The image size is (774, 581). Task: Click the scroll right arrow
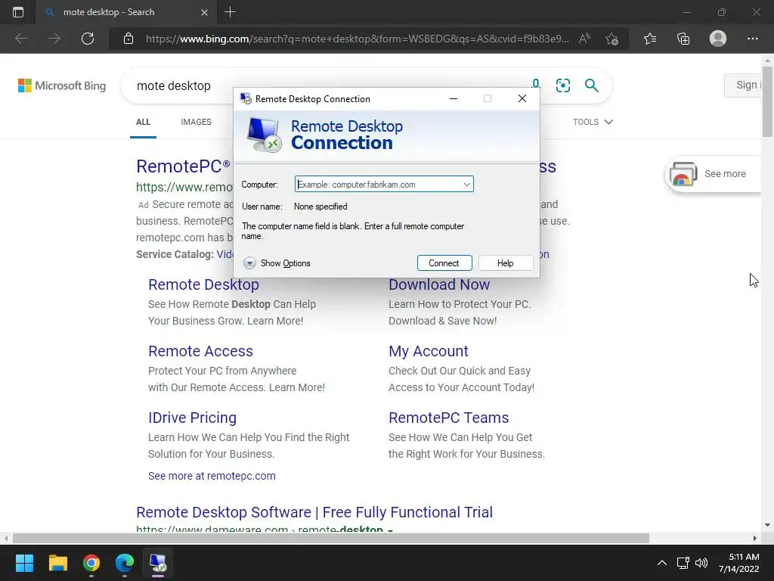point(755,538)
